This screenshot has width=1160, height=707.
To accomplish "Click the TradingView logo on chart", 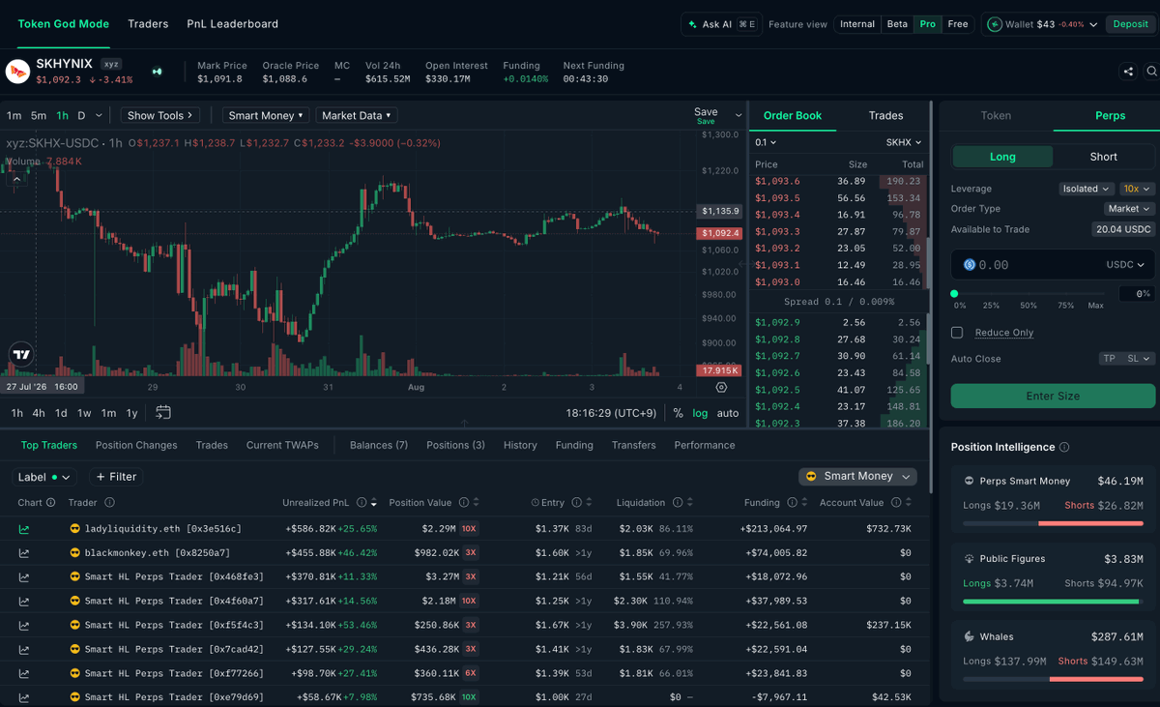I will point(21,355).
